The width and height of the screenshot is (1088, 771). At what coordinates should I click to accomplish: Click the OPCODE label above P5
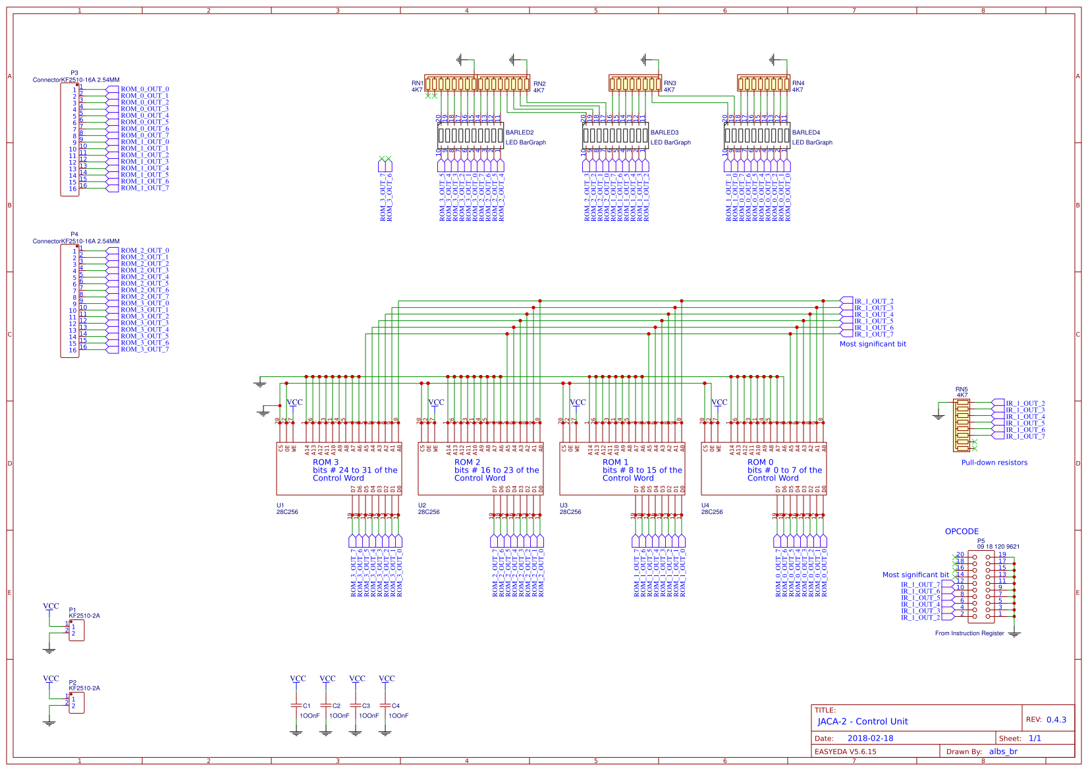[x=962, y=530]
